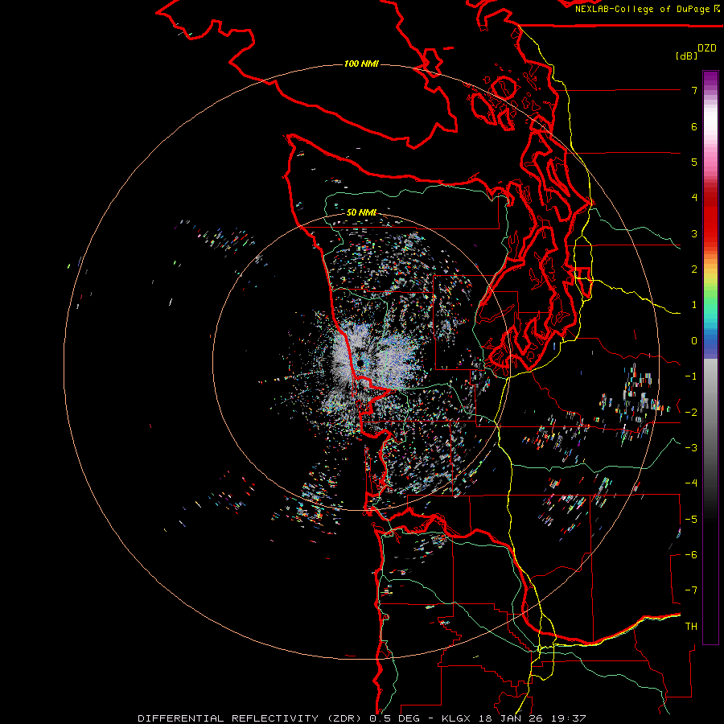The image size is (724, 724).
Task: Click the 3 value on color scale
Action: coord(694,233)
